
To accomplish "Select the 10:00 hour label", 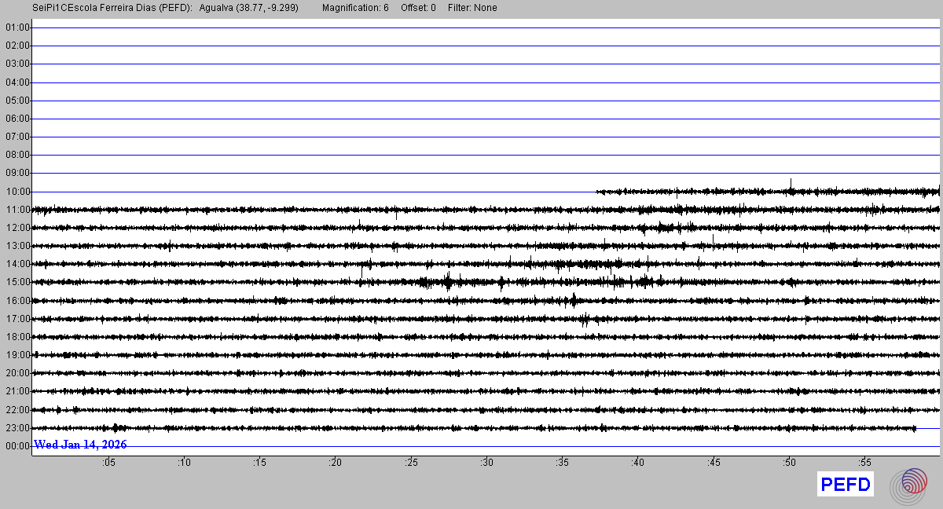I will tap(17, 192).
